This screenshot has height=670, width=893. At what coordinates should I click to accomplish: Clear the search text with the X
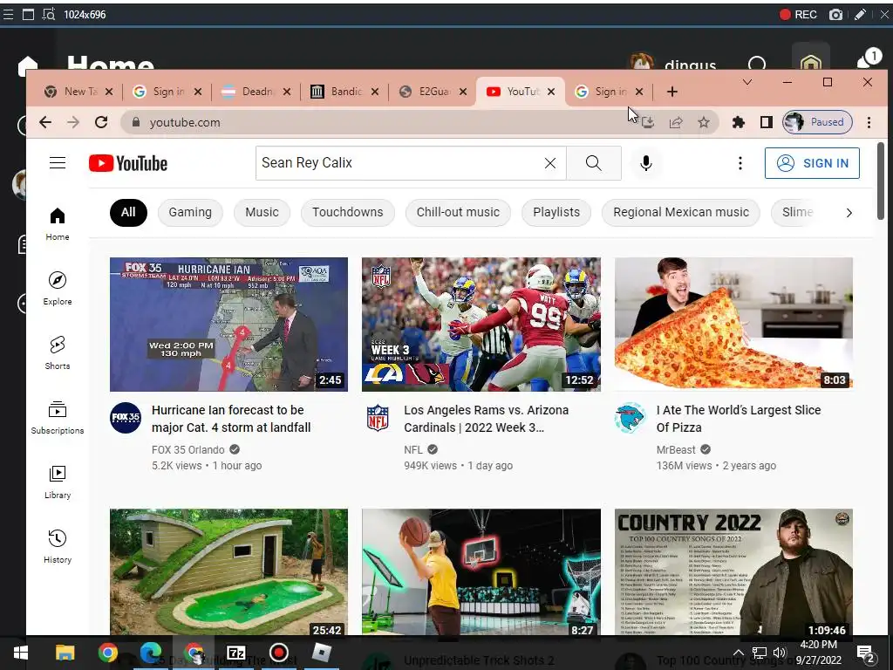(550, 163)
